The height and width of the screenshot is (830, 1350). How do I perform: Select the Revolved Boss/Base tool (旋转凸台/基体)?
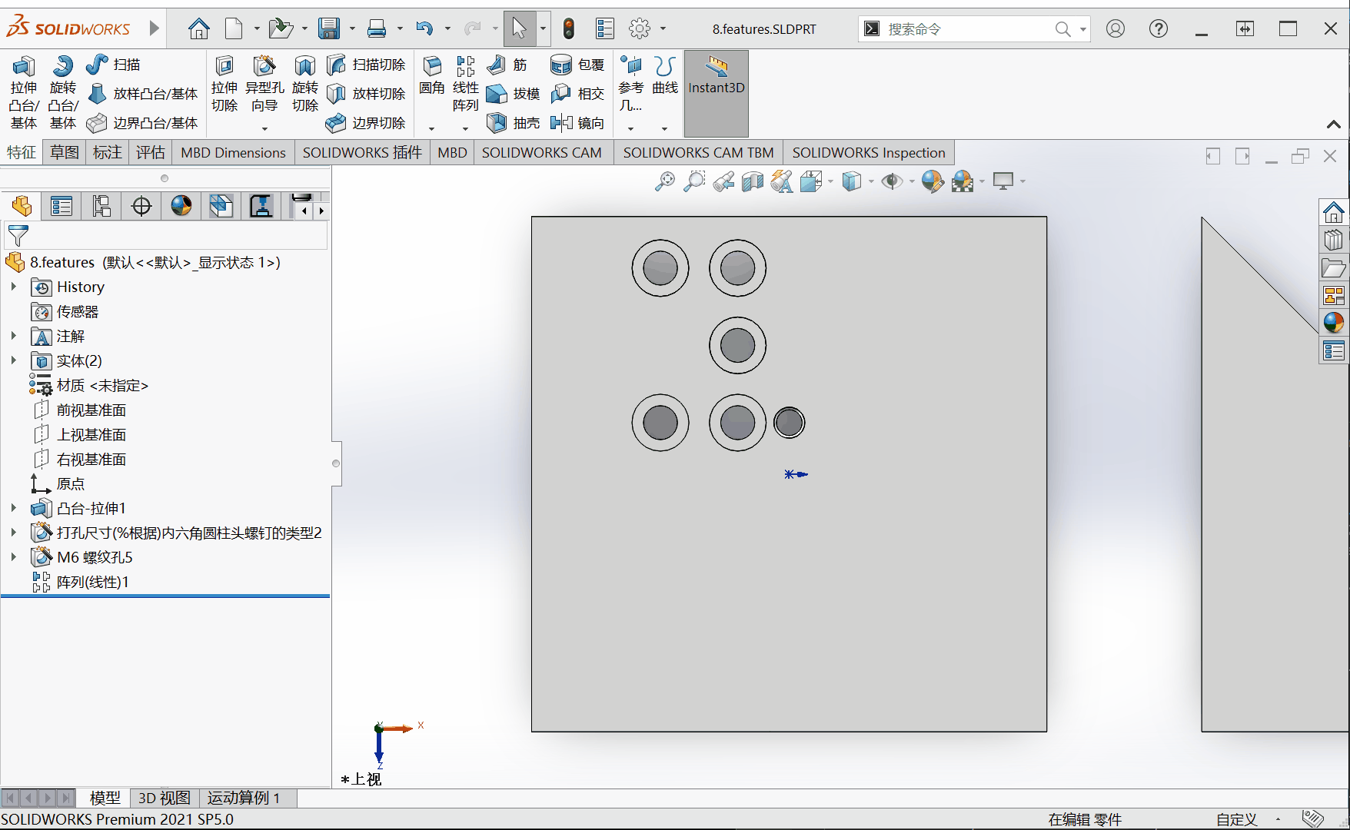[x=63, y=92]
